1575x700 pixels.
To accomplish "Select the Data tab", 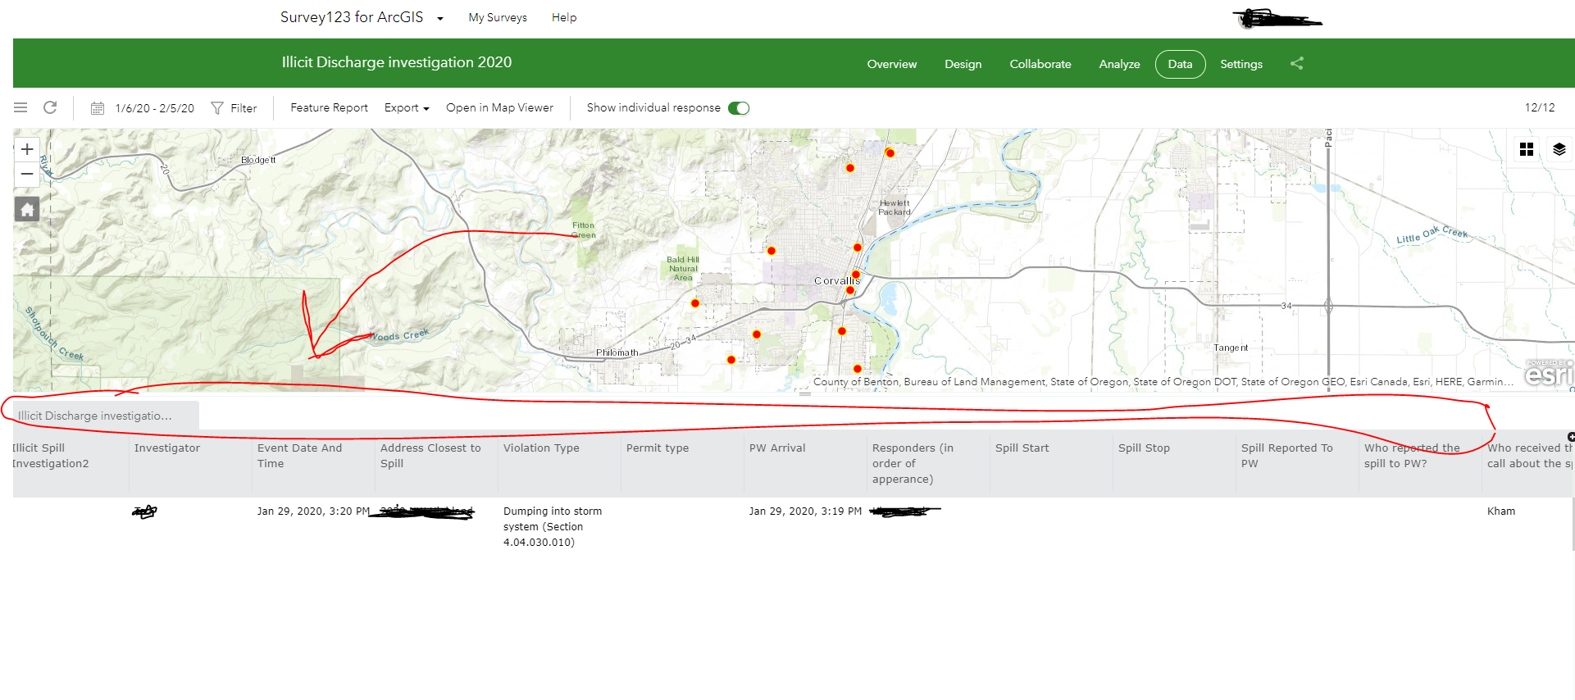I will tap(1180, 64).
